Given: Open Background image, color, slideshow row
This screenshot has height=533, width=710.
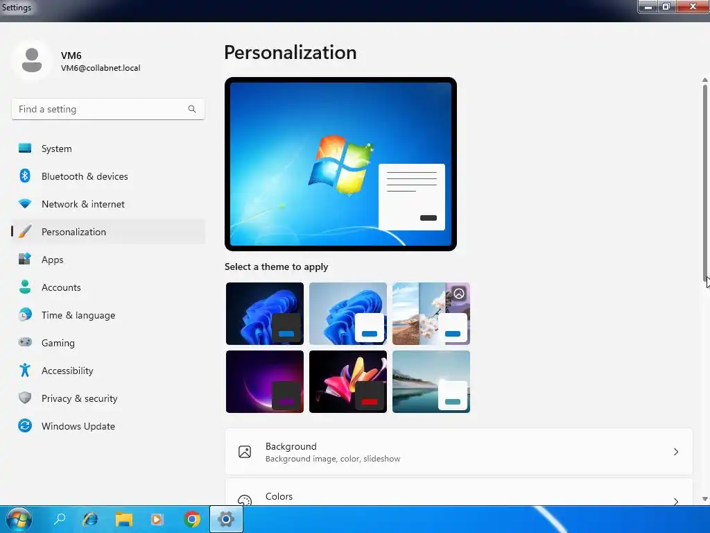Looking at the screenshot, I should click(459, 452).
